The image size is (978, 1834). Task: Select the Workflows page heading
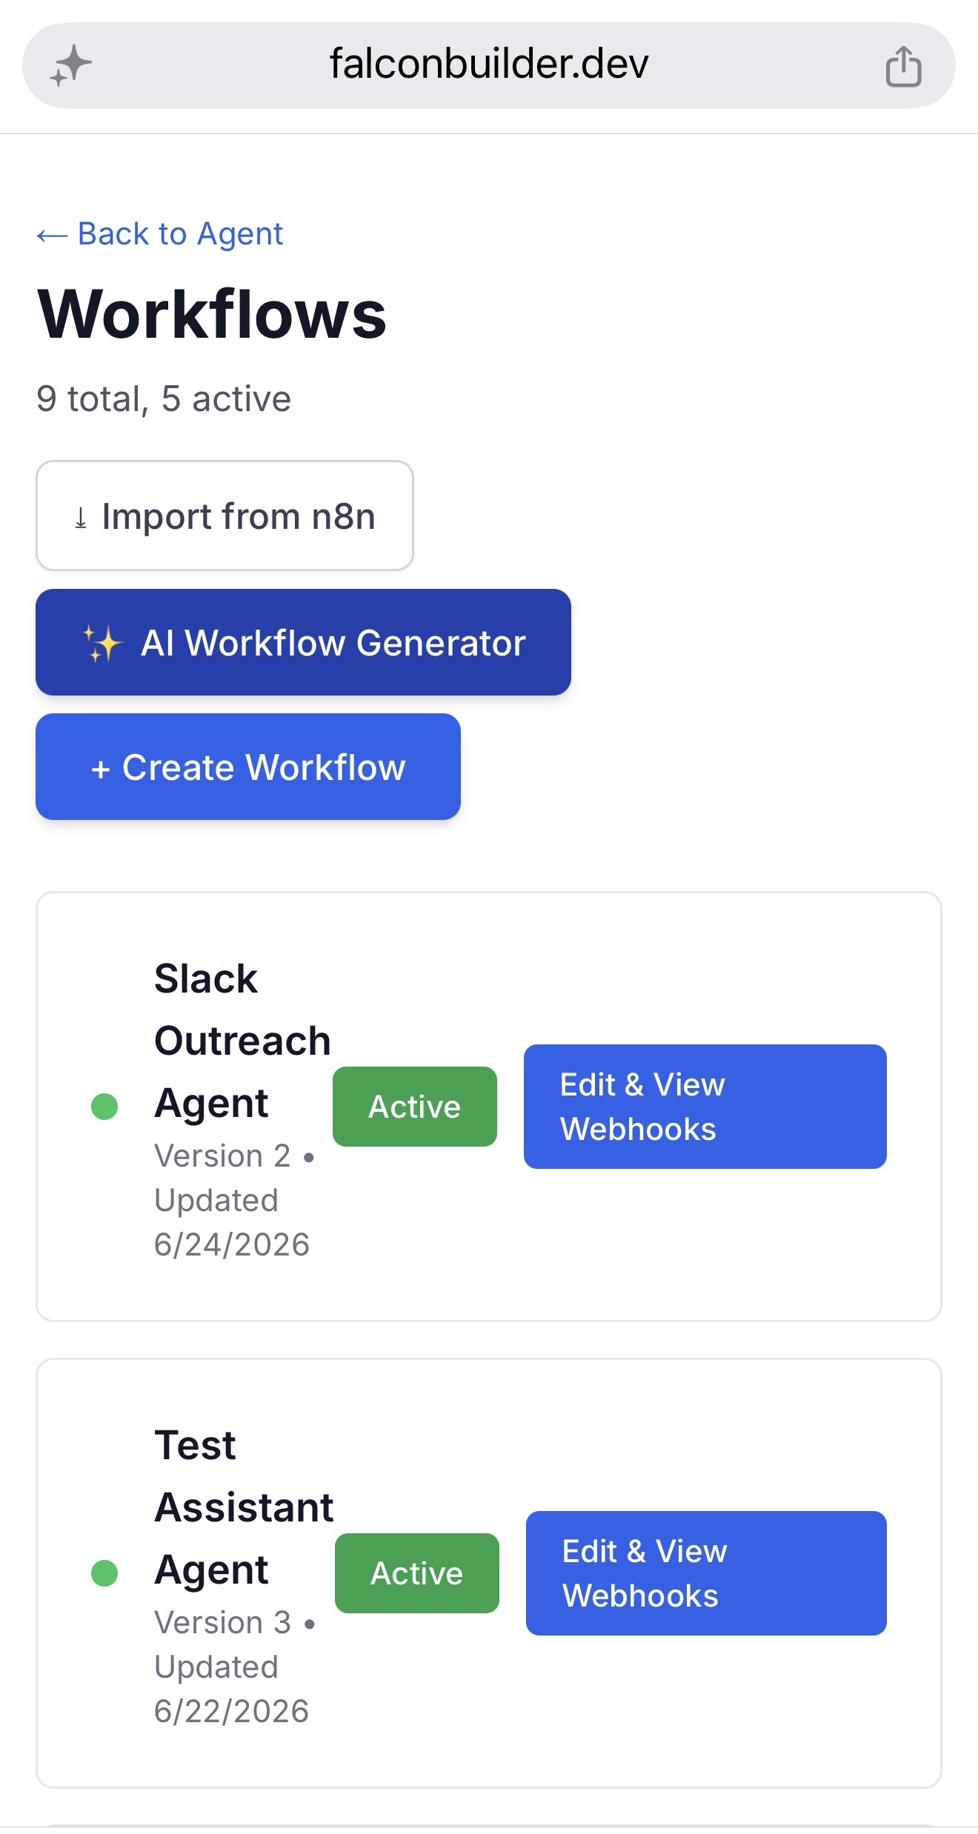(212, 314)
